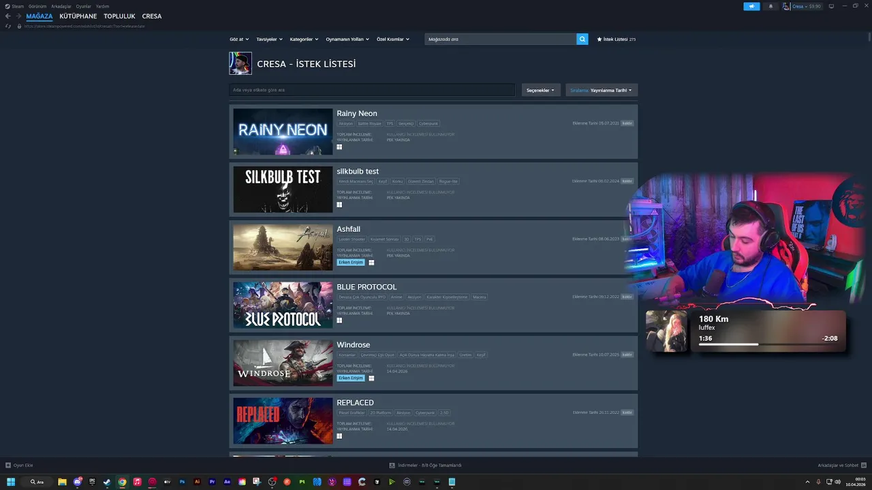Launch Photoshop from the taskbar
This screenshot has height=490, width=872.
(182, 482)
